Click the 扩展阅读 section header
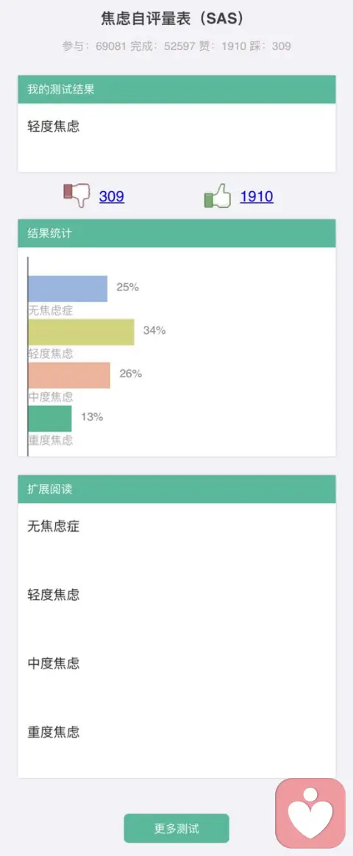This screenshot has width=353, height=856. pos(176,488)
